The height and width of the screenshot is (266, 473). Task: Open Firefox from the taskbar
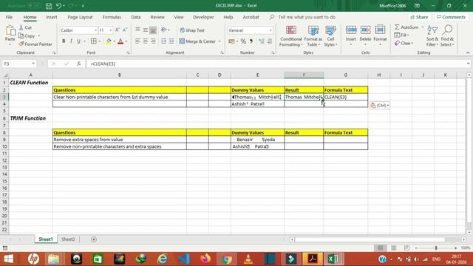[205, 259]
